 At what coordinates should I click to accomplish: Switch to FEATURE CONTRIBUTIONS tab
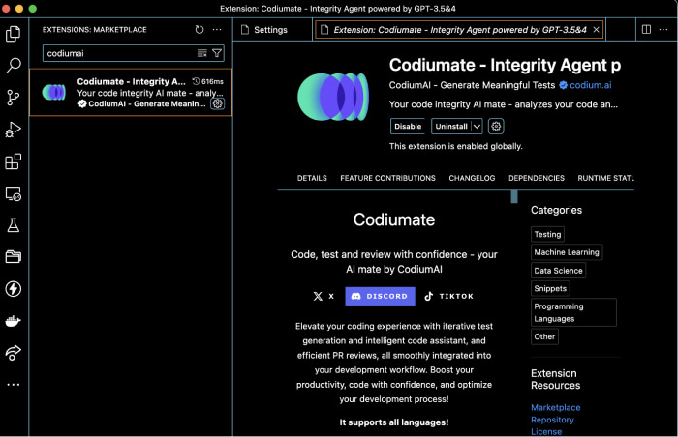387,178
